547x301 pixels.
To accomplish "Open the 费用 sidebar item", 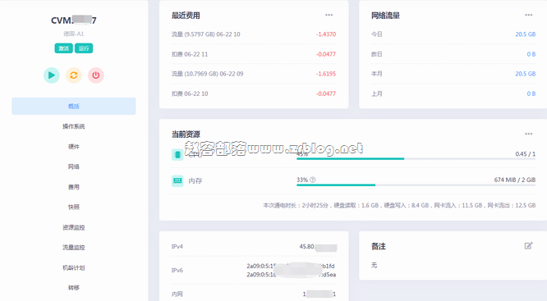I will click(x=74, y=187).
